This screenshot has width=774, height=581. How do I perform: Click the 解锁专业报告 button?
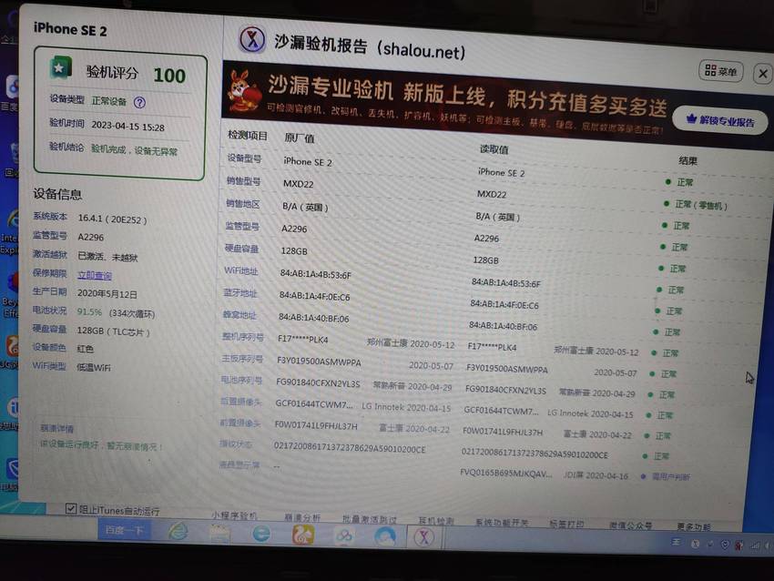pyautogui.click(x=720, y=119)
